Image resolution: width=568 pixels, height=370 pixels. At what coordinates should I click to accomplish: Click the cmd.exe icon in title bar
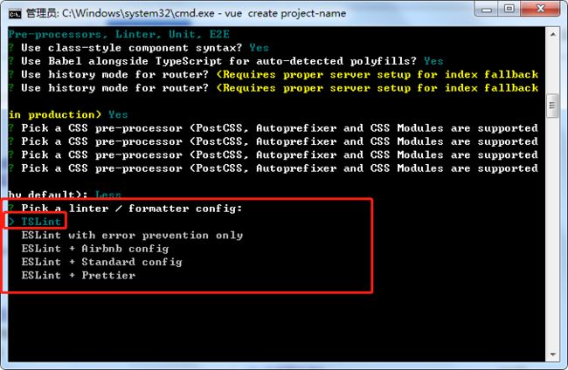tap(15, 14)
